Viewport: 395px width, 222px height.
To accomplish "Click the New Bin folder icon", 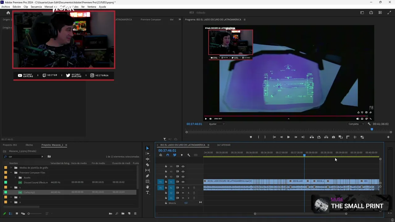I will (123, 213).
